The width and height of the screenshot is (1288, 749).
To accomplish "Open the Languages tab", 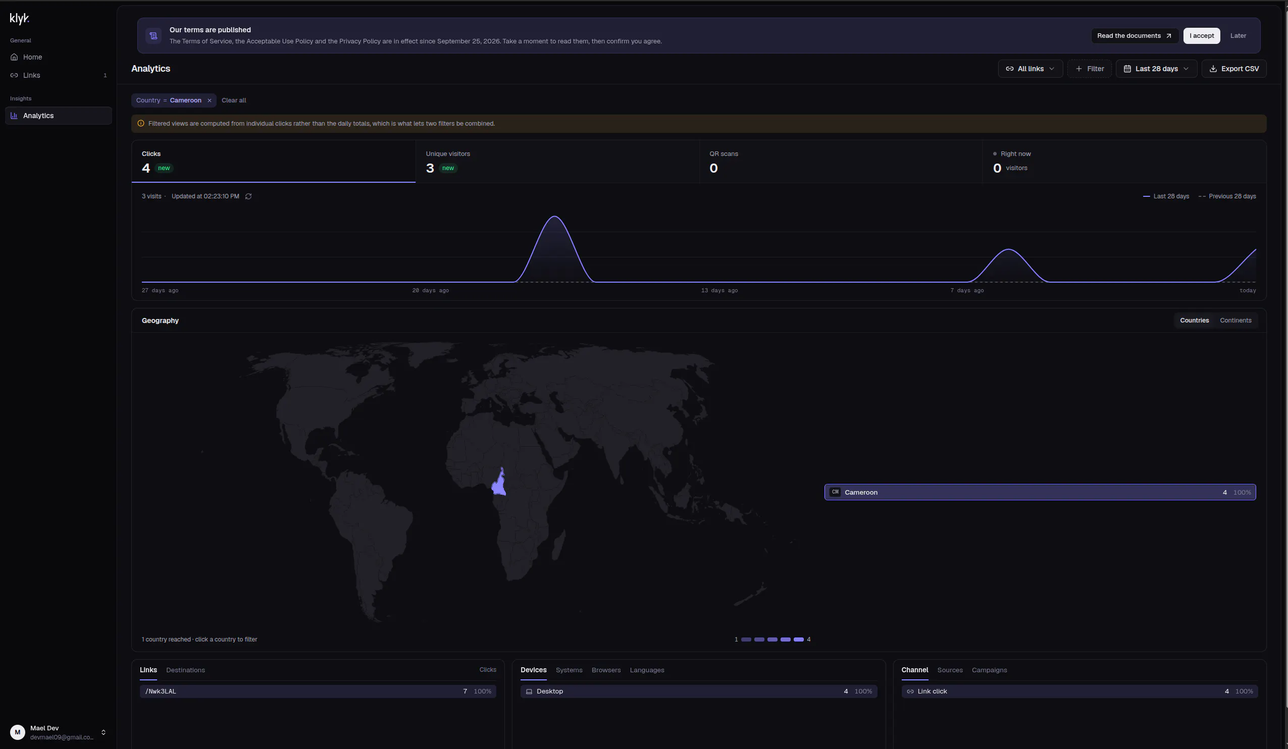I will 647,670.
